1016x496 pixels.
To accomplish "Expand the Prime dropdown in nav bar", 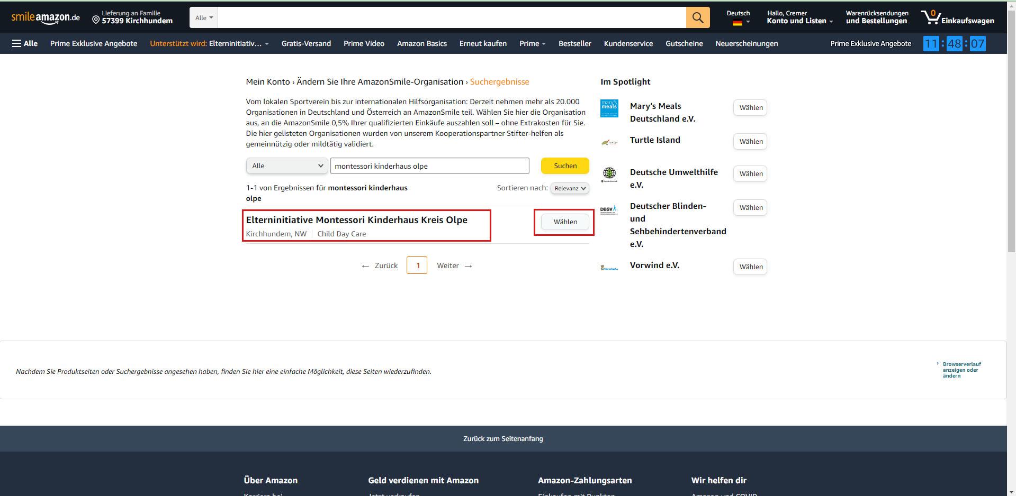I will click(x=532, y=43).
